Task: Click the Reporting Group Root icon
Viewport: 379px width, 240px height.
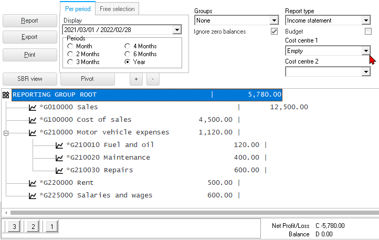Action: click(6, 95)
